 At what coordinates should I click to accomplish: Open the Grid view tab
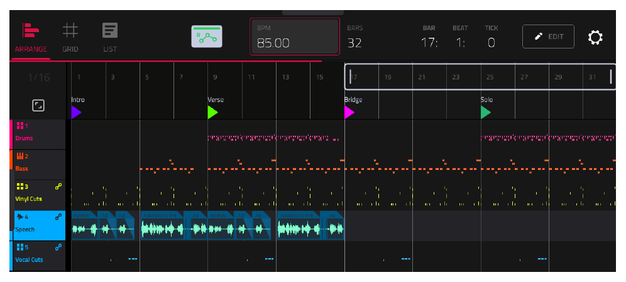pyautogui.click(x=70, y=38)
